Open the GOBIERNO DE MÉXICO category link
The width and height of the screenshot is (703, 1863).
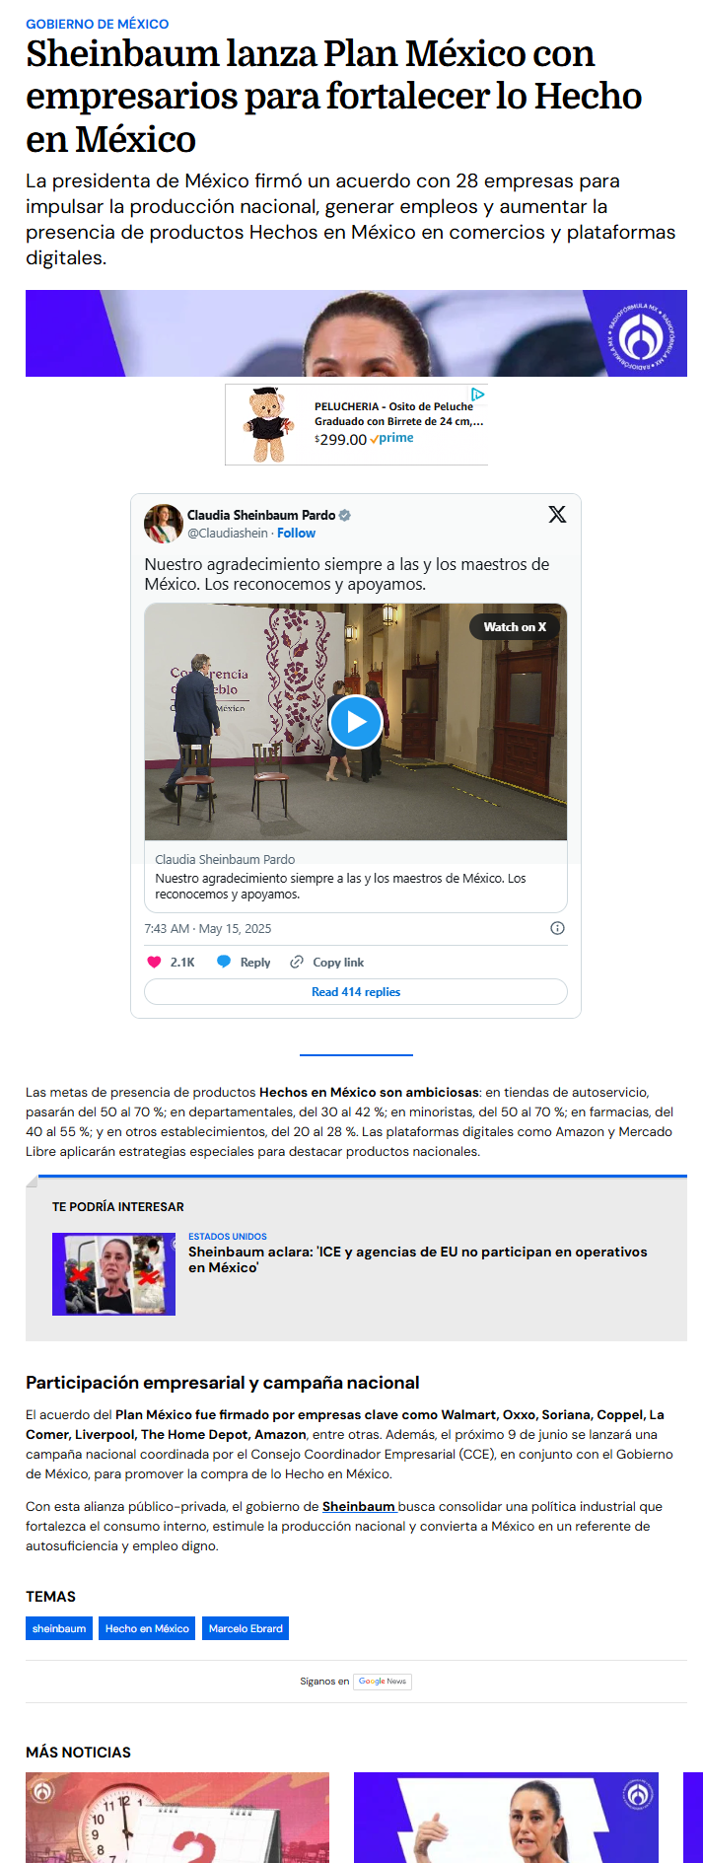point(97,24)
